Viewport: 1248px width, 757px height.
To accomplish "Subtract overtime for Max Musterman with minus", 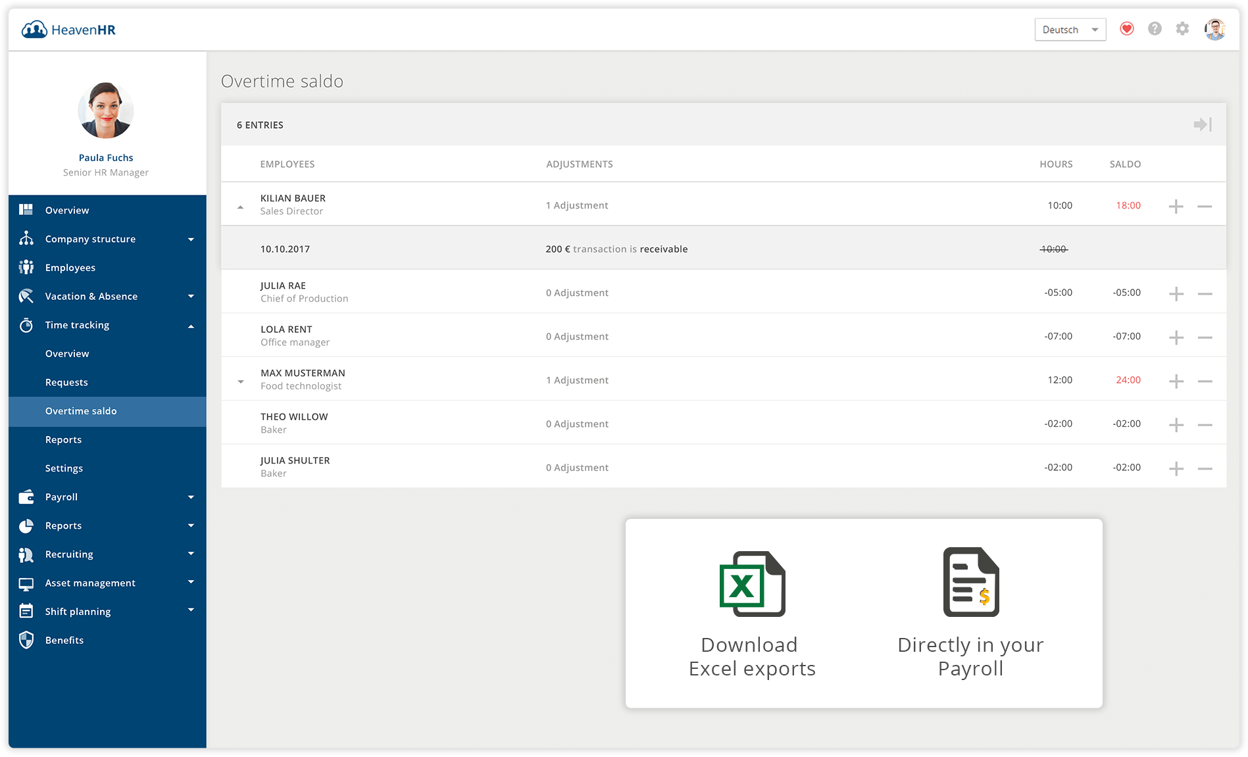I will (1205, 381).
